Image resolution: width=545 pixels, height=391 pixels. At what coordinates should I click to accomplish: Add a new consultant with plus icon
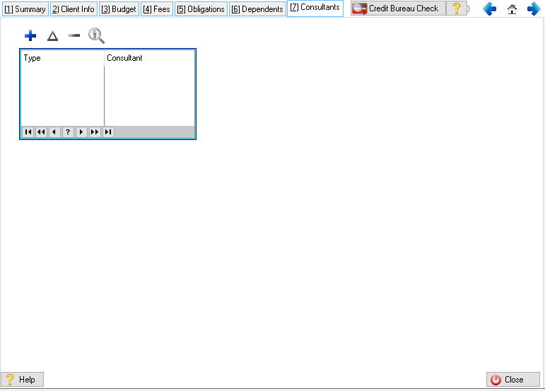(x=30, y=36)
